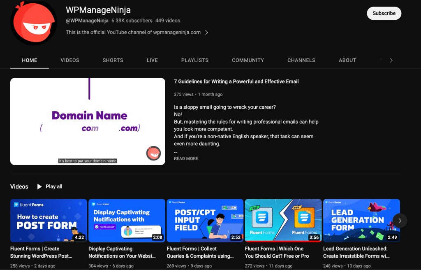Switch to the CHANNELS tab
This screenshot has height=270, width=421.
click(301, 60)
